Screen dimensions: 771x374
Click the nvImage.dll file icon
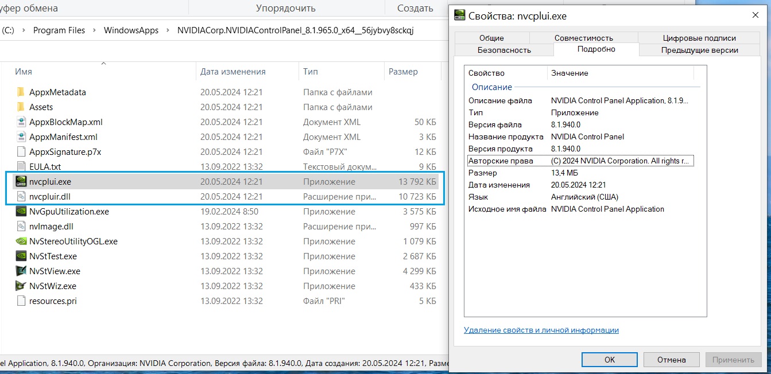tap(21, 227)
